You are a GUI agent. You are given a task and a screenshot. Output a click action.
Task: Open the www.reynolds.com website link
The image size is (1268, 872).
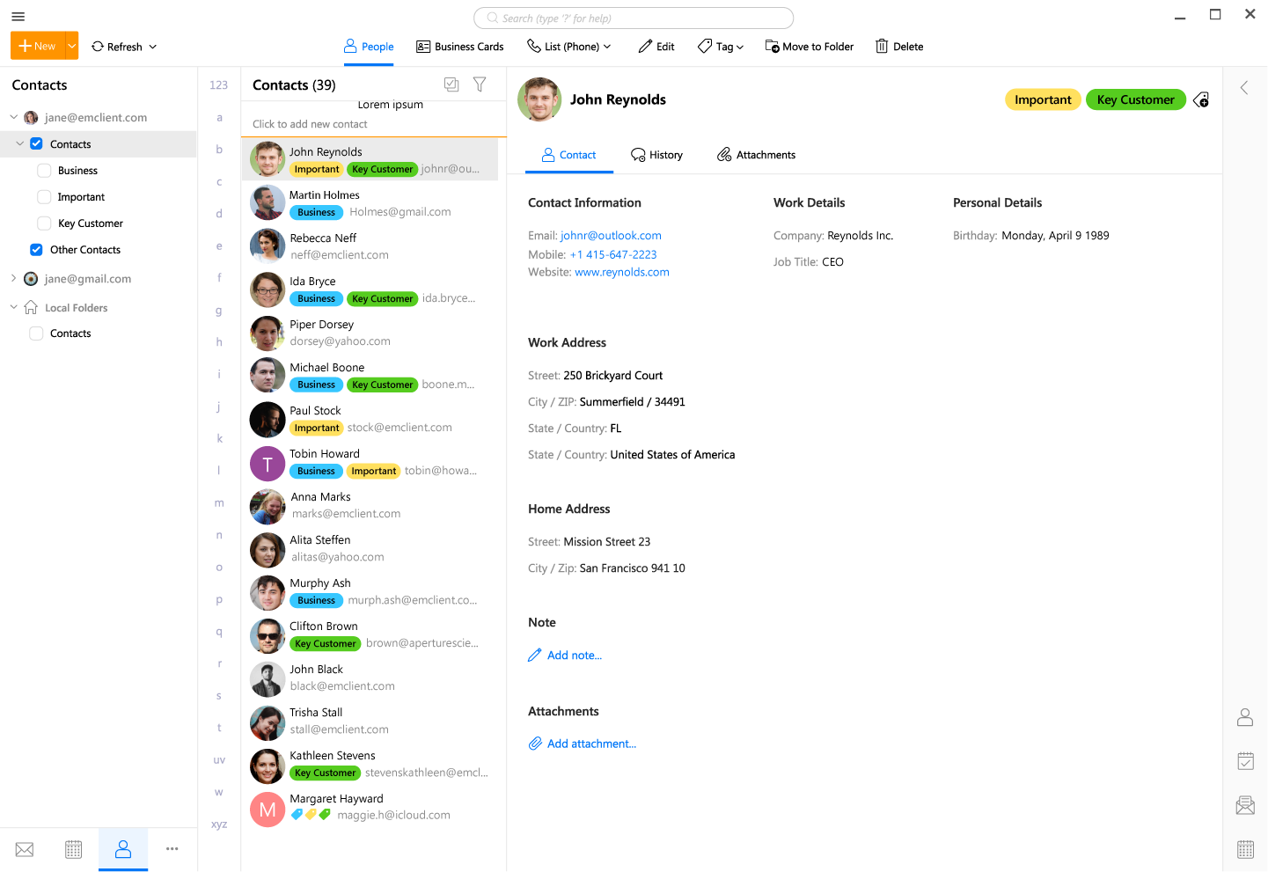621,273
